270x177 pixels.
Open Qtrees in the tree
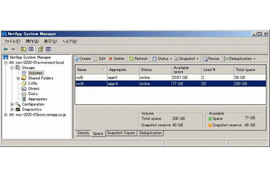click(x=34, y=88)
